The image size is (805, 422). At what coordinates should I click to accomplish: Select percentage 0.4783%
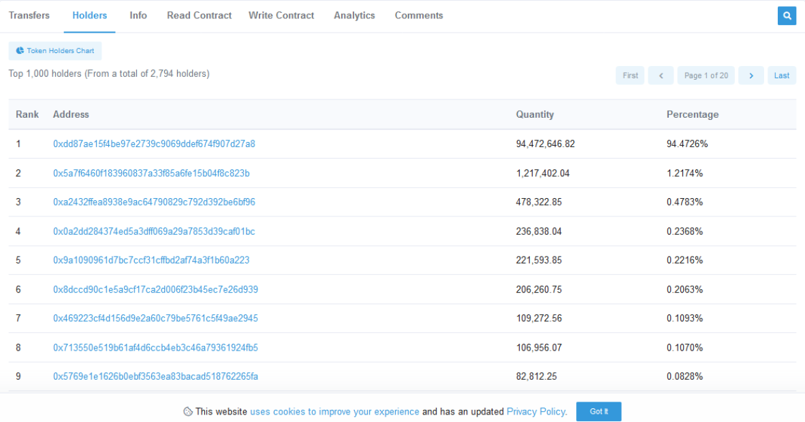[x=684, y=201]
